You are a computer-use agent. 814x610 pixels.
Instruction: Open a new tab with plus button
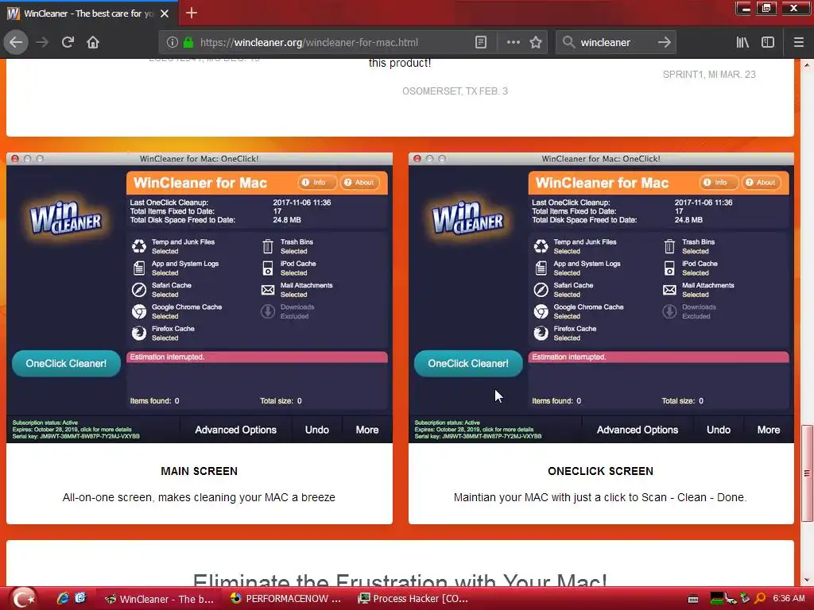click(191, 13)
